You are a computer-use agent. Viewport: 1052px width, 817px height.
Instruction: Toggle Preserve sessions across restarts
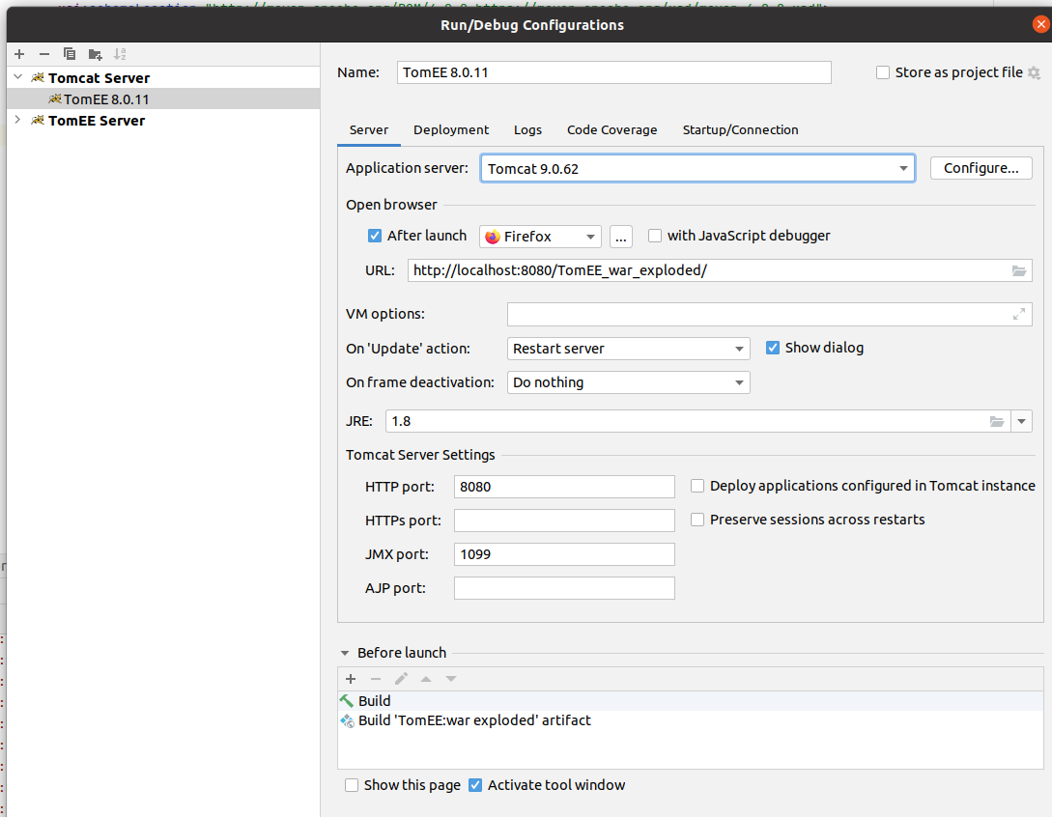click(697, 520)
